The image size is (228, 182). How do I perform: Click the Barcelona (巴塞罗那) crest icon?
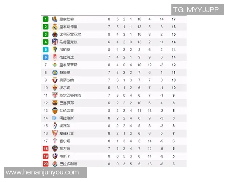pyautogui.click(x=55, y=103)
